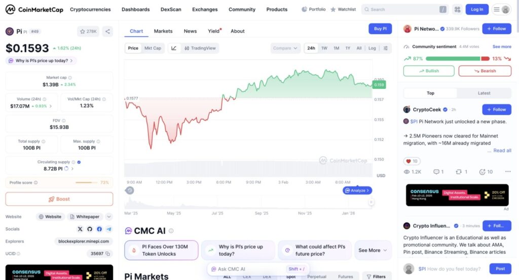Add Pi to watchlist via star
This screenshot has width=519, height=280.
tap(88, 31)
